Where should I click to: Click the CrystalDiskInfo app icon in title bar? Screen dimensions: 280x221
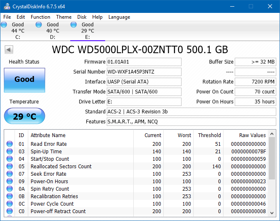[x=7, y=6]
